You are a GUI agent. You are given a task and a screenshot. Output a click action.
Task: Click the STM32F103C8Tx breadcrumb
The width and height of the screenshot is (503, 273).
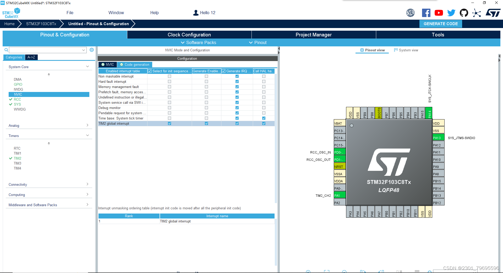point(41,24)
